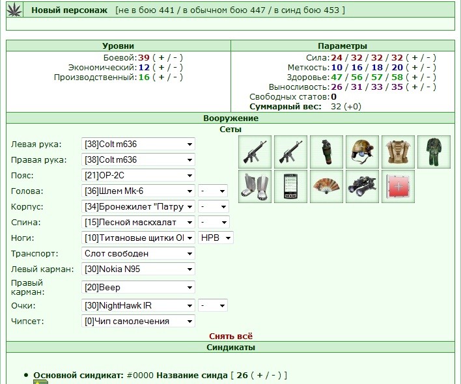
Task: Open the Левая рука weapon dropdown
Action: (138, 144)
